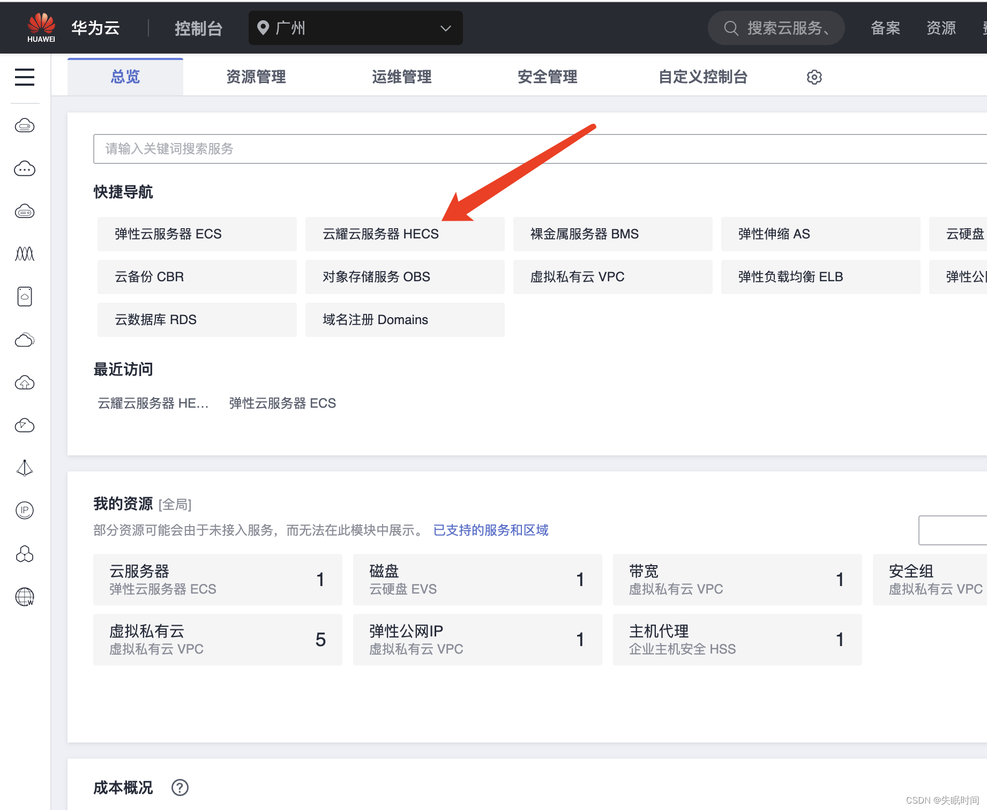Click the wave-shaped auto scaling sidebar icon
The width and height of the screenshot is (987, 810).
tap(25, 254)
